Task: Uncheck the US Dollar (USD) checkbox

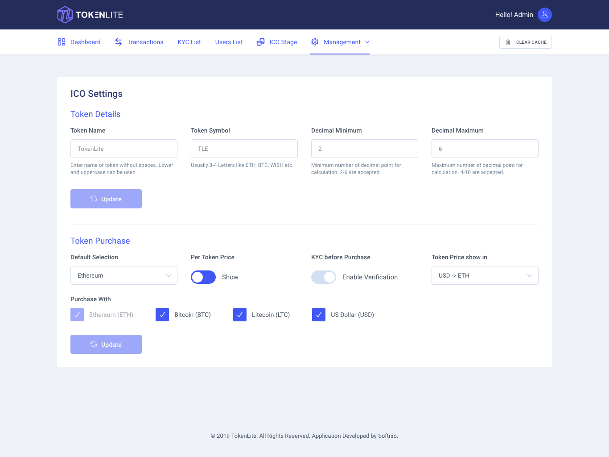Action: 319,315
